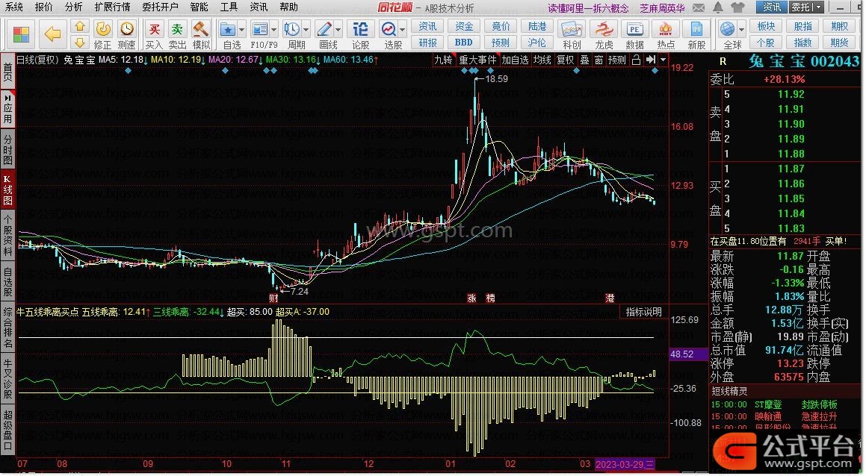
Task: Click the 港 marker below the chart
Action: [x=610, y=298]
